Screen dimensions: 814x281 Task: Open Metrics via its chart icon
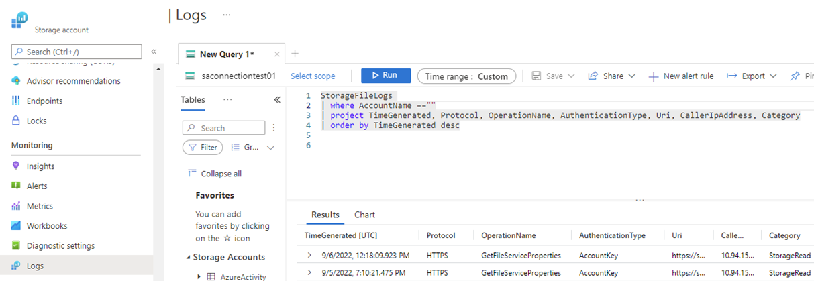tap(16, 207)
